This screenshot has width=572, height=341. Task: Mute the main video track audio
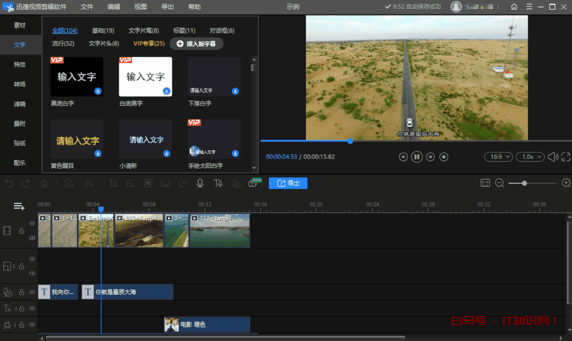pos(32,238)
